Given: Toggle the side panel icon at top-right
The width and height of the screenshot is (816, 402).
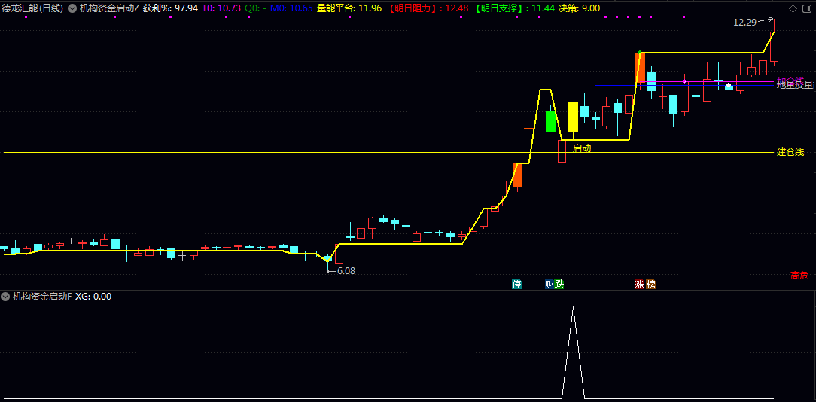Looking at the screenshot, I should pyautogui.click(x=807, y=8).
